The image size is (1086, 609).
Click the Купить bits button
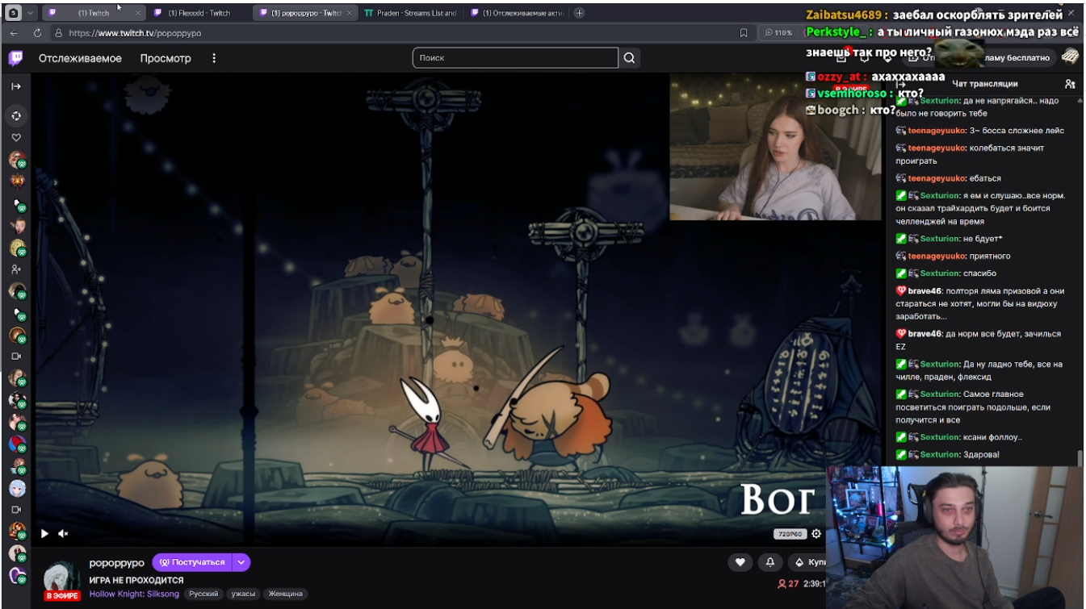tap(807, 562)
